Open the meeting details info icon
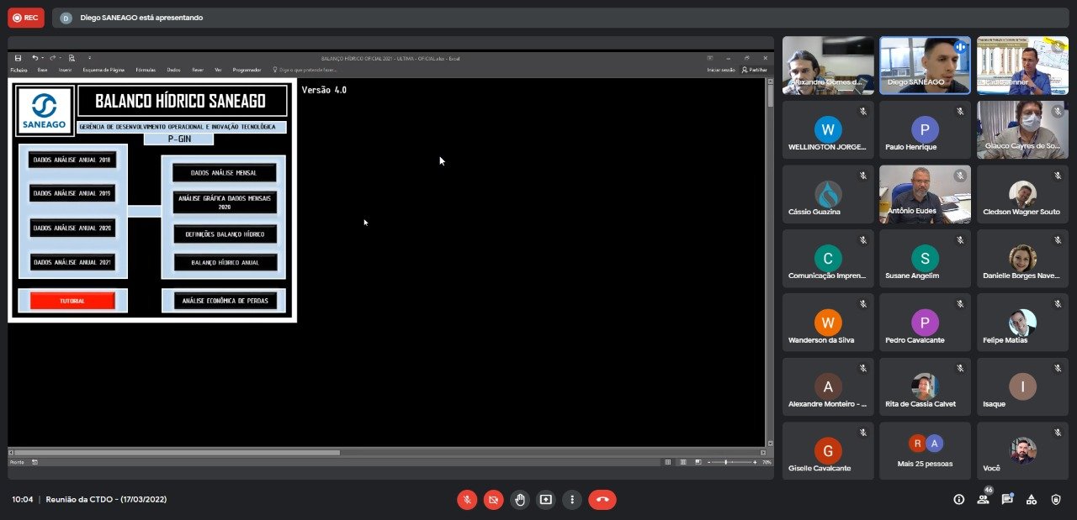1077x520 pixels. [958, 500]
